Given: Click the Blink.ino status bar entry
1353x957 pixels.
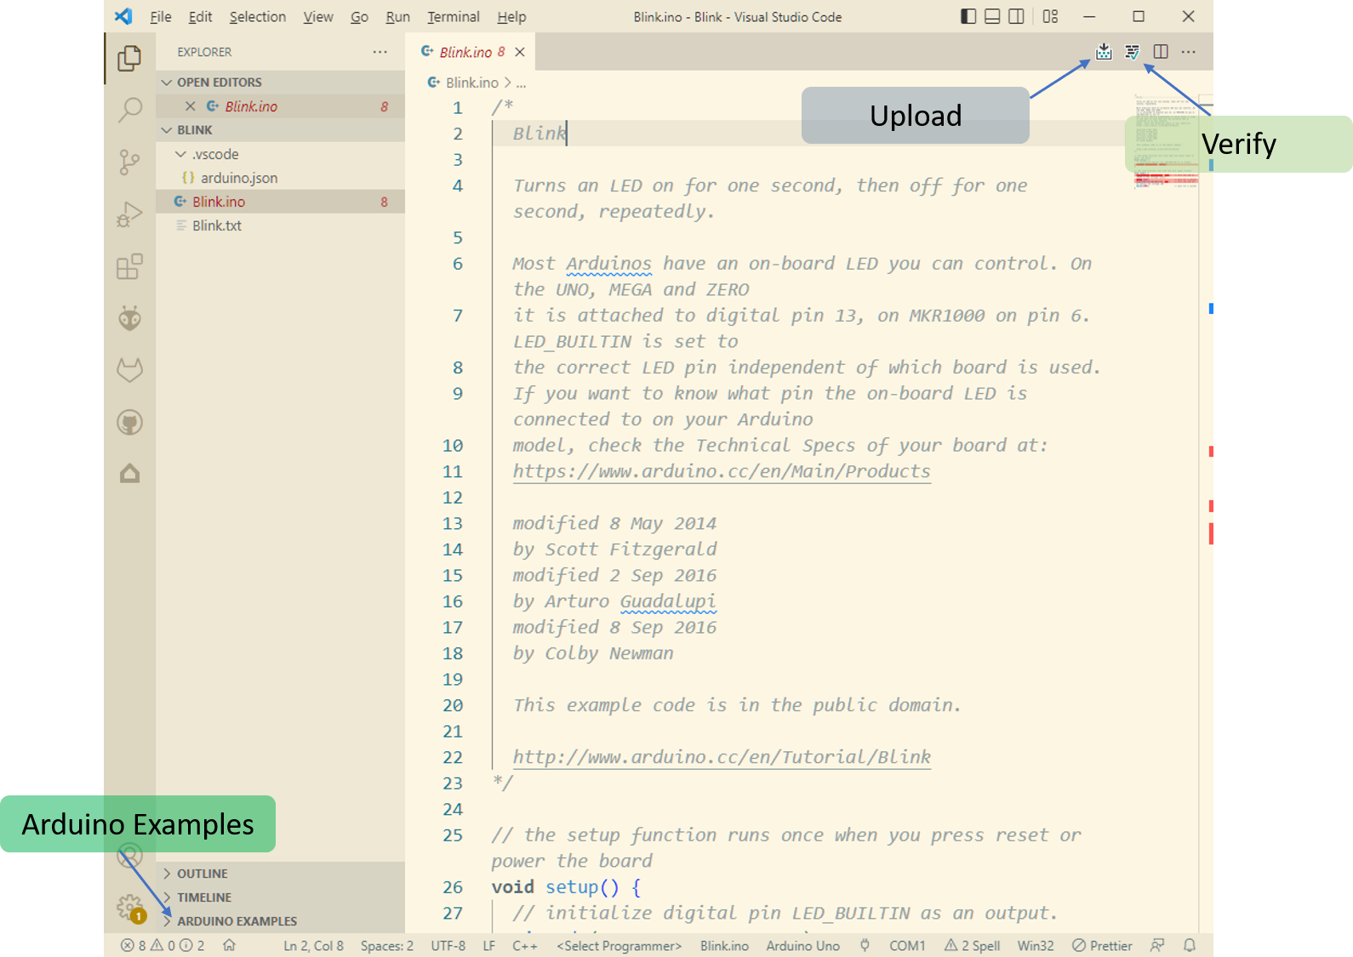Looking at the screenshot, I should (x=724, y=945).
